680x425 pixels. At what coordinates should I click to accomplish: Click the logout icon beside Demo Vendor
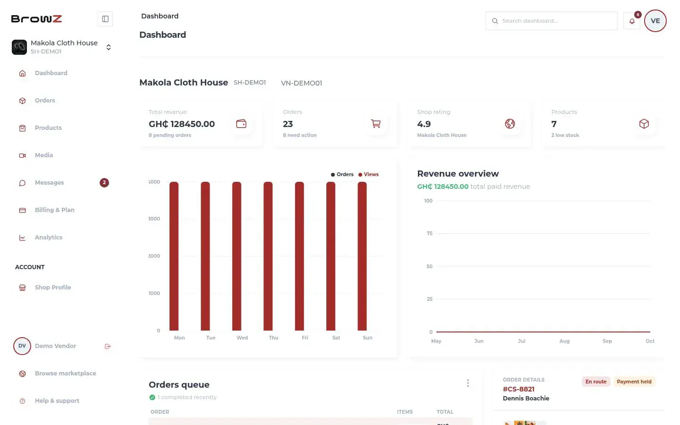(x=108, y=346)
